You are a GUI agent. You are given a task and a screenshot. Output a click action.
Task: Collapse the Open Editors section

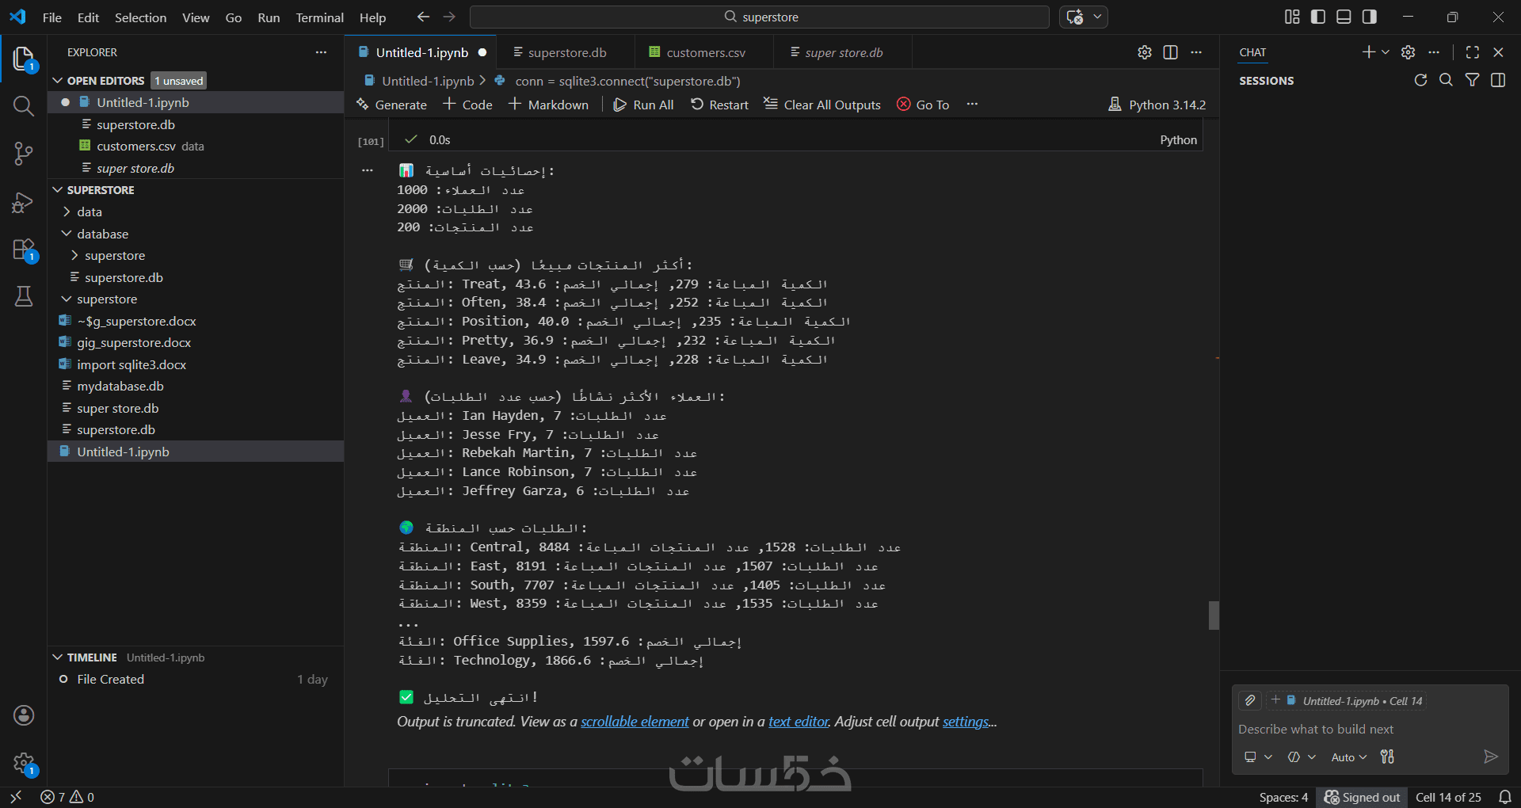(x=58, y=81)
